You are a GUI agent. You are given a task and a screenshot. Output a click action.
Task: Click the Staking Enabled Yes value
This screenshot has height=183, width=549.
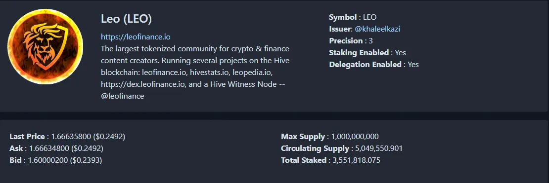coord(400,53)
